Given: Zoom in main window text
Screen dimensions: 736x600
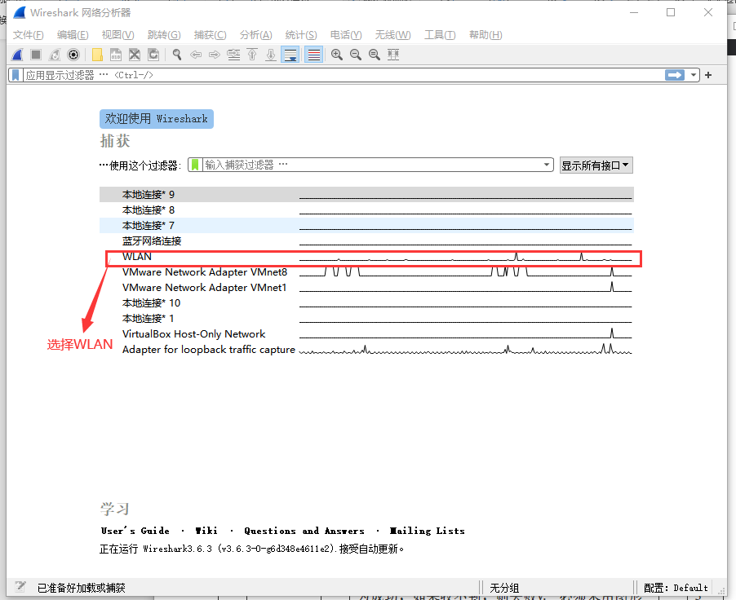Looking at the screenshot, I should [x=336, y=55].
